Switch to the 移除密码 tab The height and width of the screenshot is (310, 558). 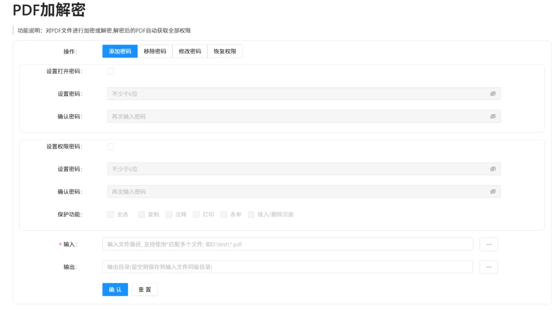[x=155, y=51]
